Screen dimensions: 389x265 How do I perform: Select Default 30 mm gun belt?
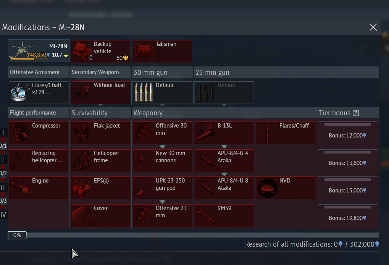pos(162,92)
